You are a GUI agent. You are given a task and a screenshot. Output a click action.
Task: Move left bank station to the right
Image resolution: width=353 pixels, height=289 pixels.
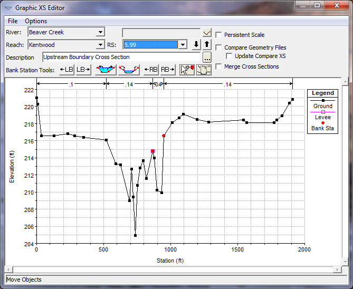(x=83, y=70)
